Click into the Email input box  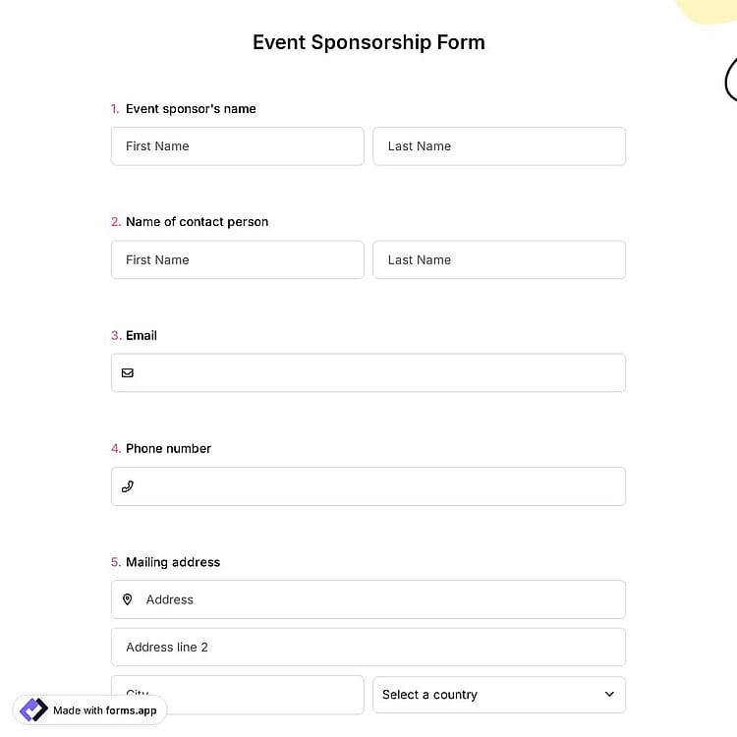(368, 372)
